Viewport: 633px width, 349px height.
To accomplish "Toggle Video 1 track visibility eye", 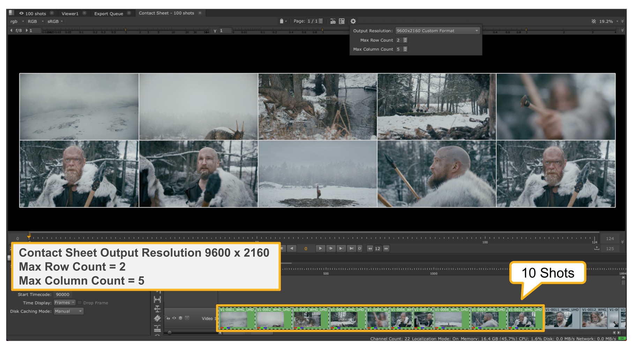I will point(174,318).
